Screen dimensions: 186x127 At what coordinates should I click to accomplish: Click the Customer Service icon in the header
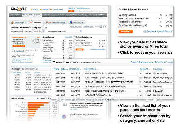[x=51, y=10]
